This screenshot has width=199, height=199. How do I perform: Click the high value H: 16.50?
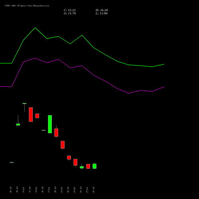101,10
